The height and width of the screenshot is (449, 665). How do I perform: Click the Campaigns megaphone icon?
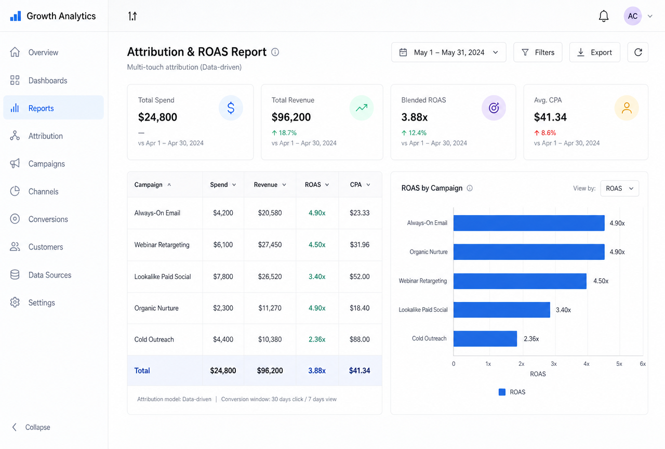point(15,164)
